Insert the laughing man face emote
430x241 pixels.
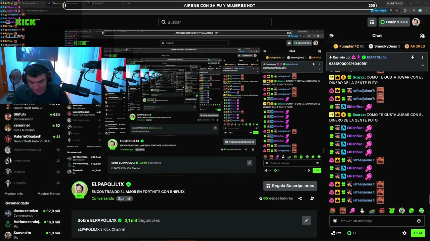point(343,211)
